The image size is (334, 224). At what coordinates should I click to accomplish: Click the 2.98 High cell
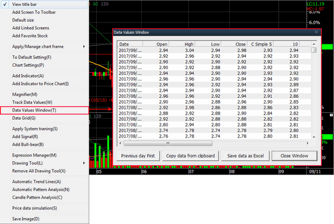[189, 108]
